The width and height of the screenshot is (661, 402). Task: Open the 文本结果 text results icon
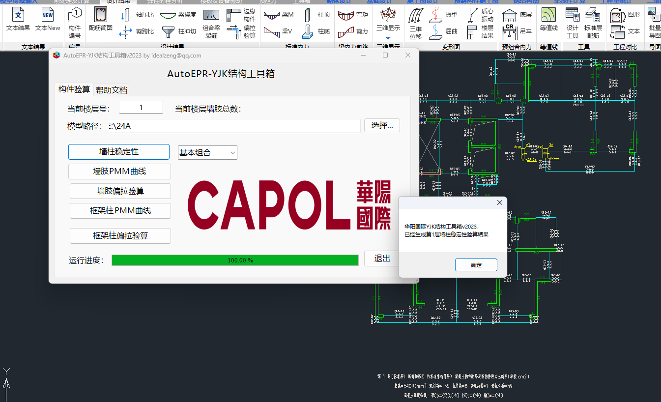[x=18, y=20]
